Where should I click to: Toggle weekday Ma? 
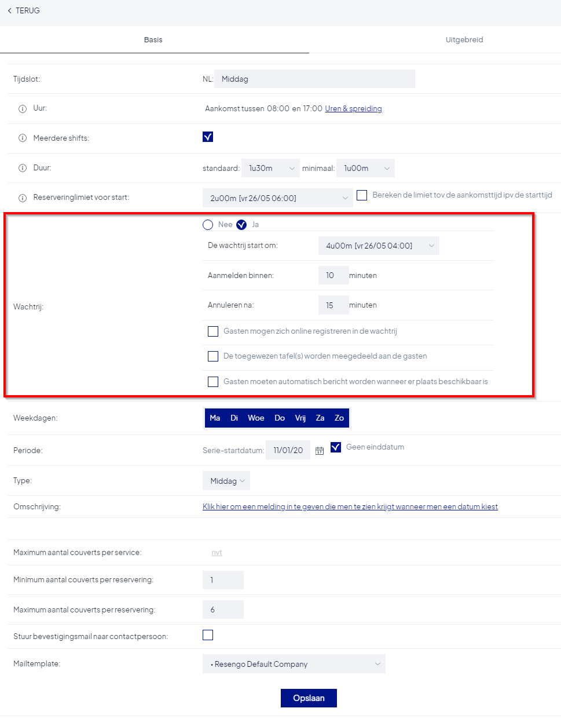(x=215, y=418)
